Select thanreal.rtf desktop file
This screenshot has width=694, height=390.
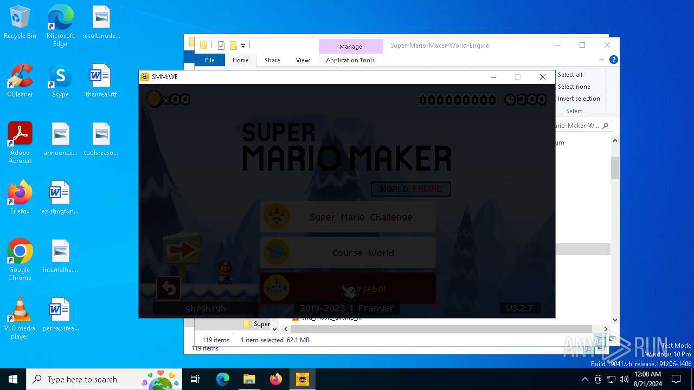pos(101,81)
